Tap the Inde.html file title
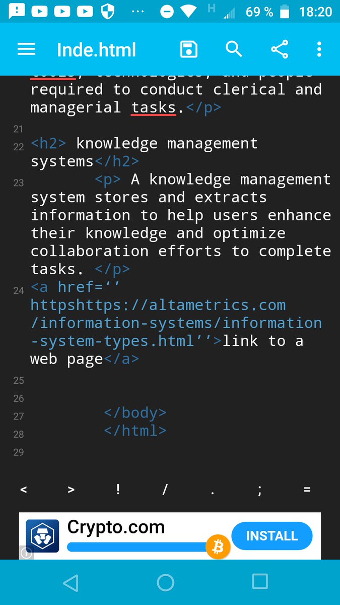 click(x=96, y=50)
